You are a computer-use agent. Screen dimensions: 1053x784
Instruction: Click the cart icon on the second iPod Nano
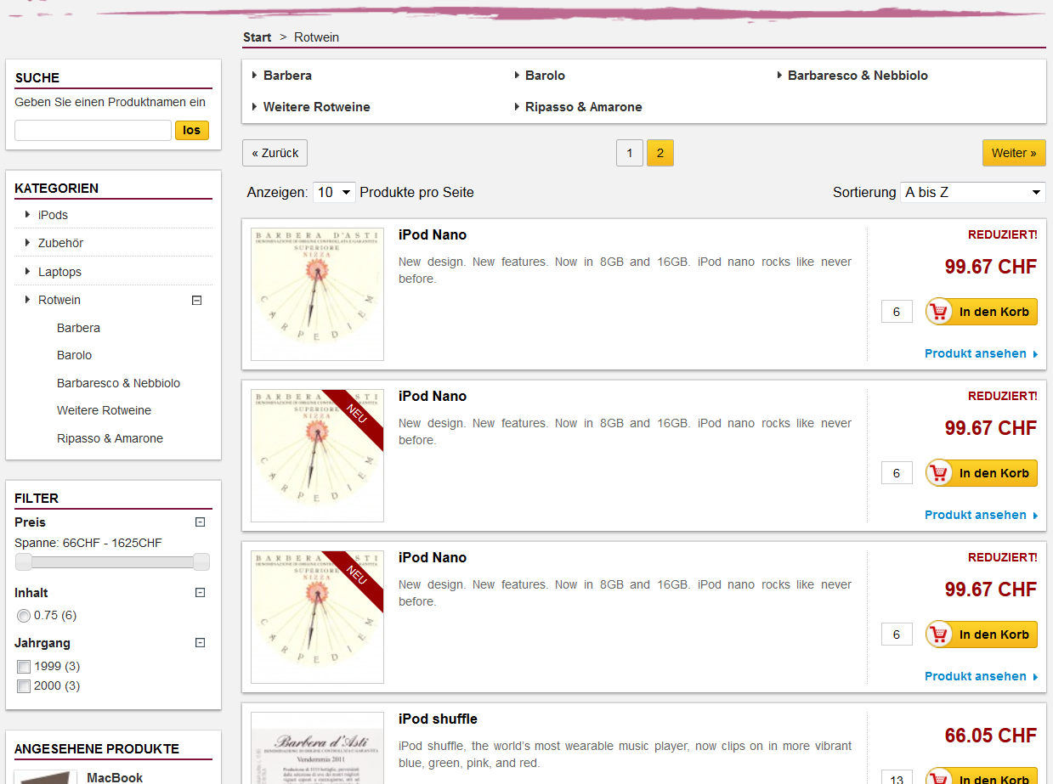939,473
